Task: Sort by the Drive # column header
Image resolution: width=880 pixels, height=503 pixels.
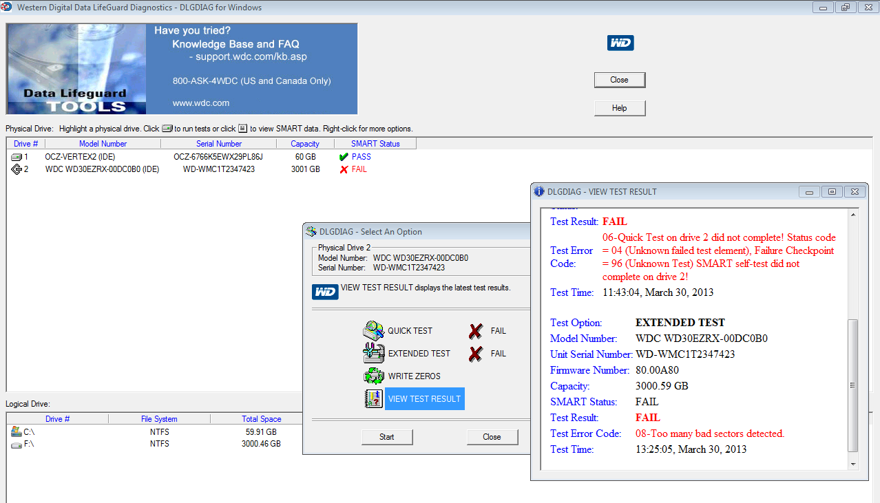Action: (x=26, y=144)
